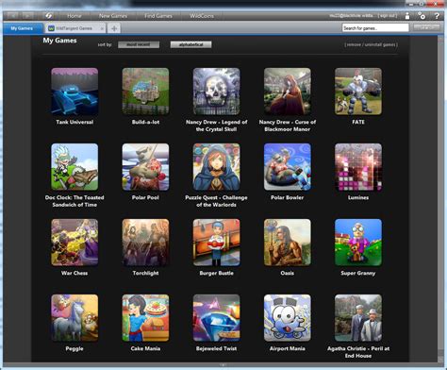This screenshot has height=370, width=447.
Task: Add a new tab with plus button
Action: (114, 28)
